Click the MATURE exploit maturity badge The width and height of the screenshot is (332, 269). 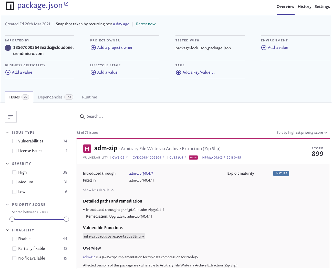pos(281,173)
